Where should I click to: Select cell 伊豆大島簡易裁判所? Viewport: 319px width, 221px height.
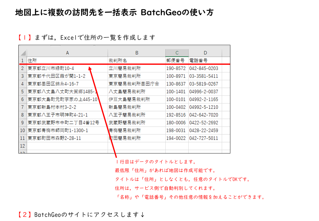point(137,99)
